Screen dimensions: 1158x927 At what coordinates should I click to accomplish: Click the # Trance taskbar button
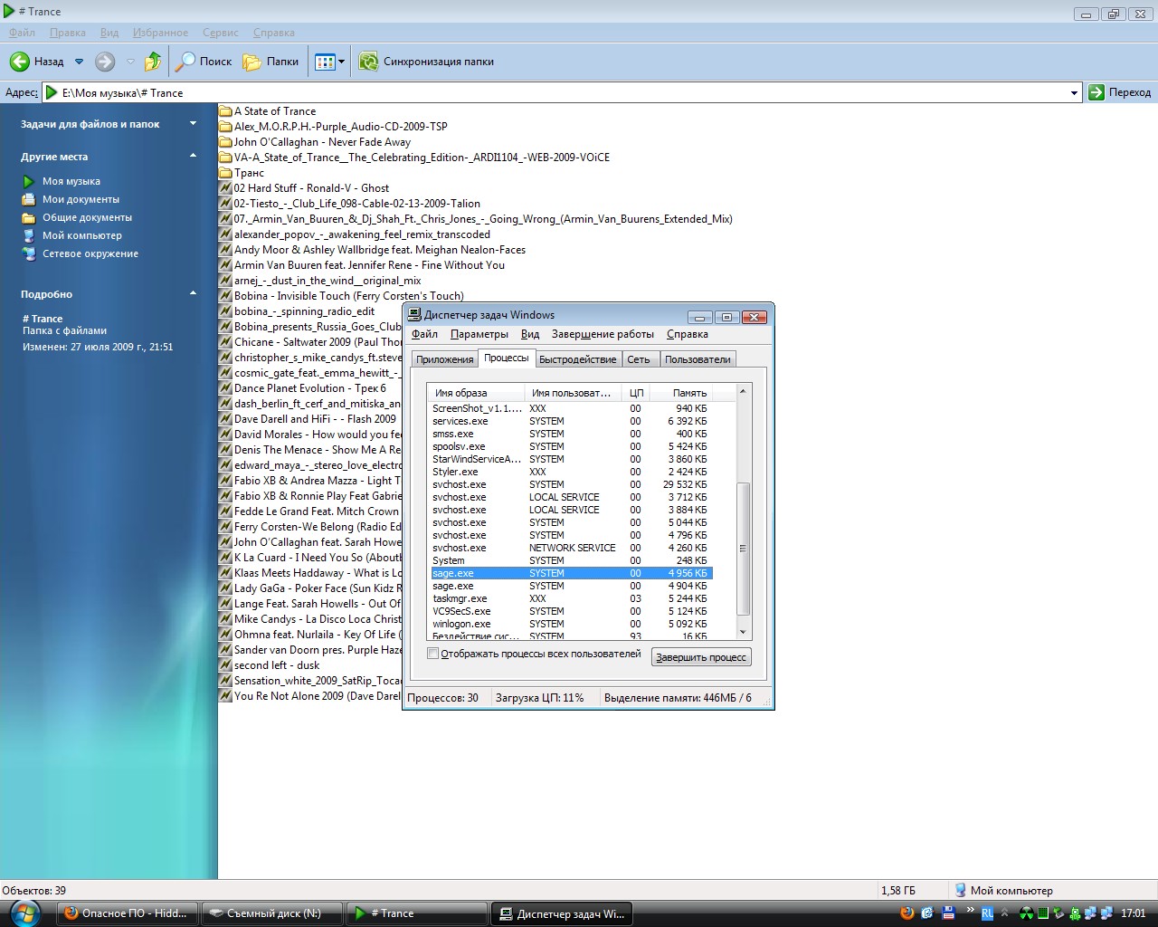point(417,913)
